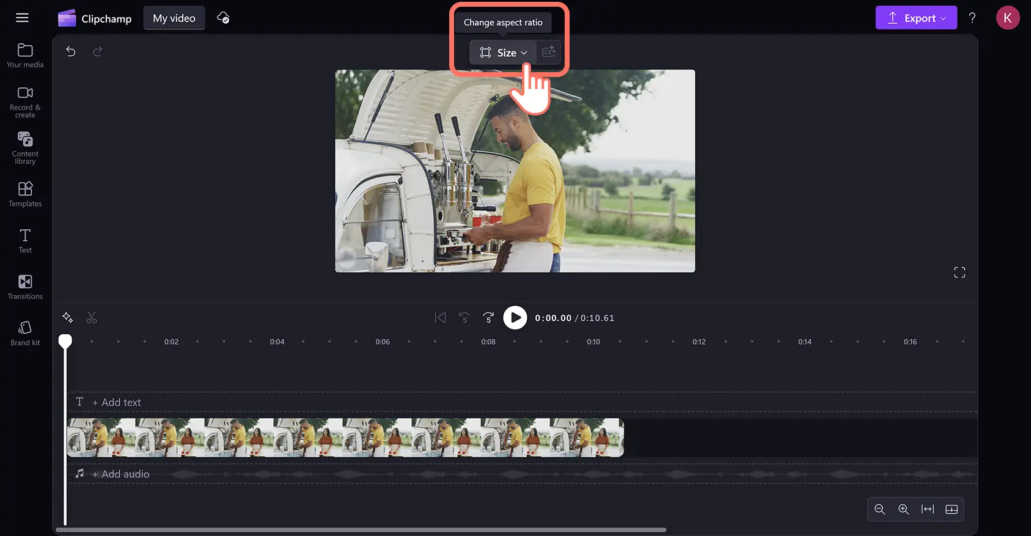Redo the last action
The image size is (1031, 536).
click(x=97, y=51)
